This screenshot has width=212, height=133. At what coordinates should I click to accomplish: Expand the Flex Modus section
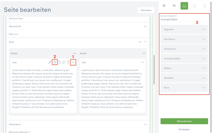[x=184, y=39]
